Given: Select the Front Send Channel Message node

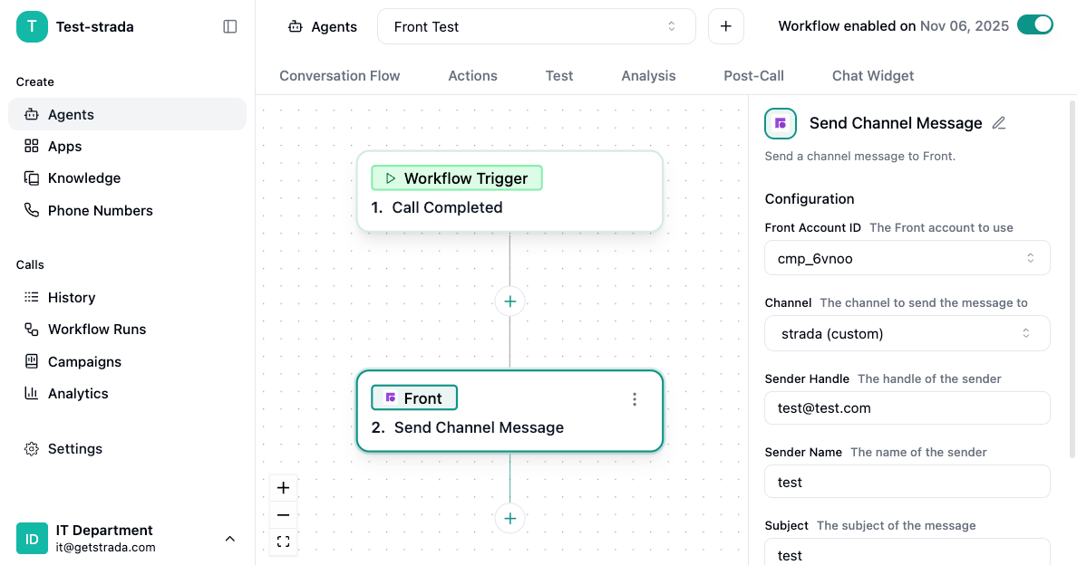Looking at the screenshot, I should pyautogui.click(x=509, y=411).
